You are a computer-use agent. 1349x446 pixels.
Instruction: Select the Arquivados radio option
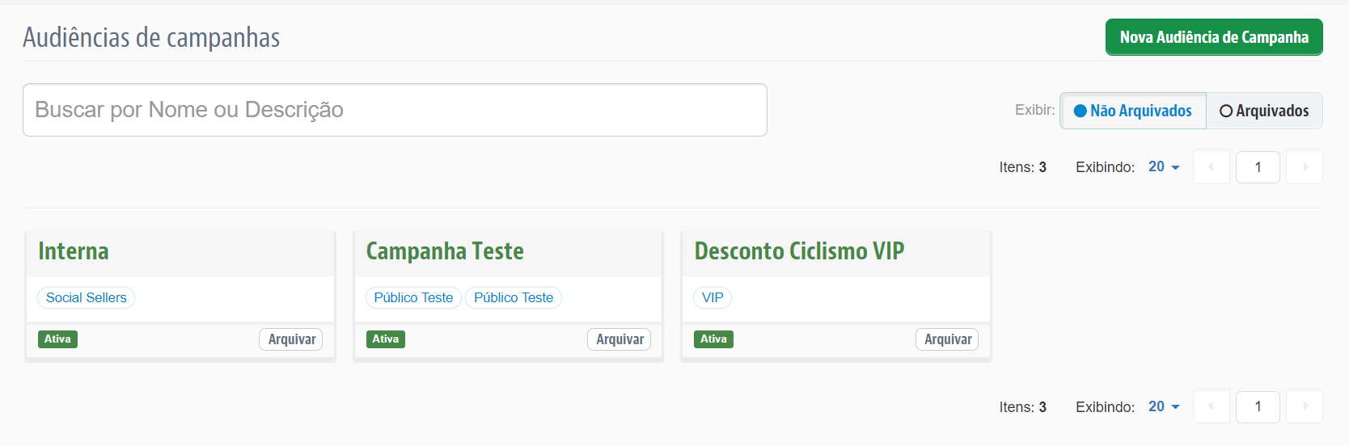(1264, 111)
